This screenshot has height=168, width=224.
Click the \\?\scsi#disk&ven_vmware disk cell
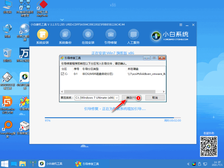pyautogui.click(x=146, y=74)
